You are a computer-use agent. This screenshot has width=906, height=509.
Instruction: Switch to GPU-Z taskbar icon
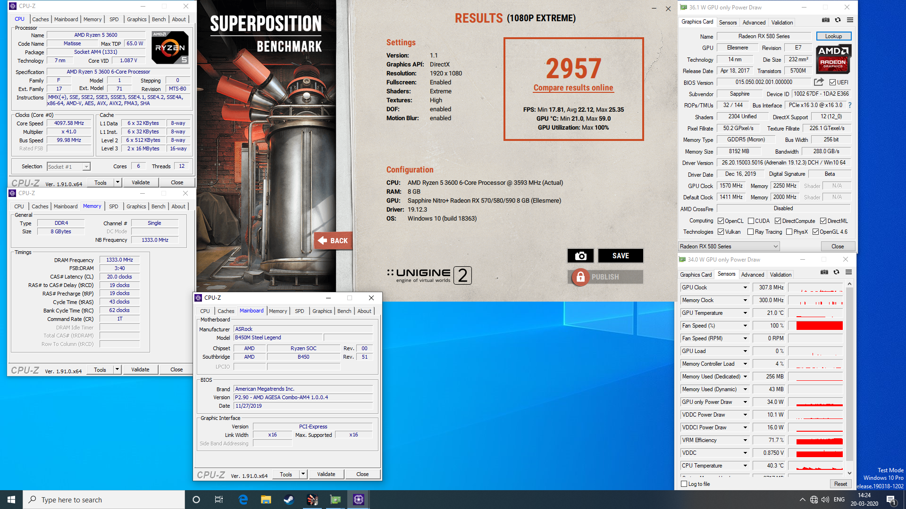point(336,500)
